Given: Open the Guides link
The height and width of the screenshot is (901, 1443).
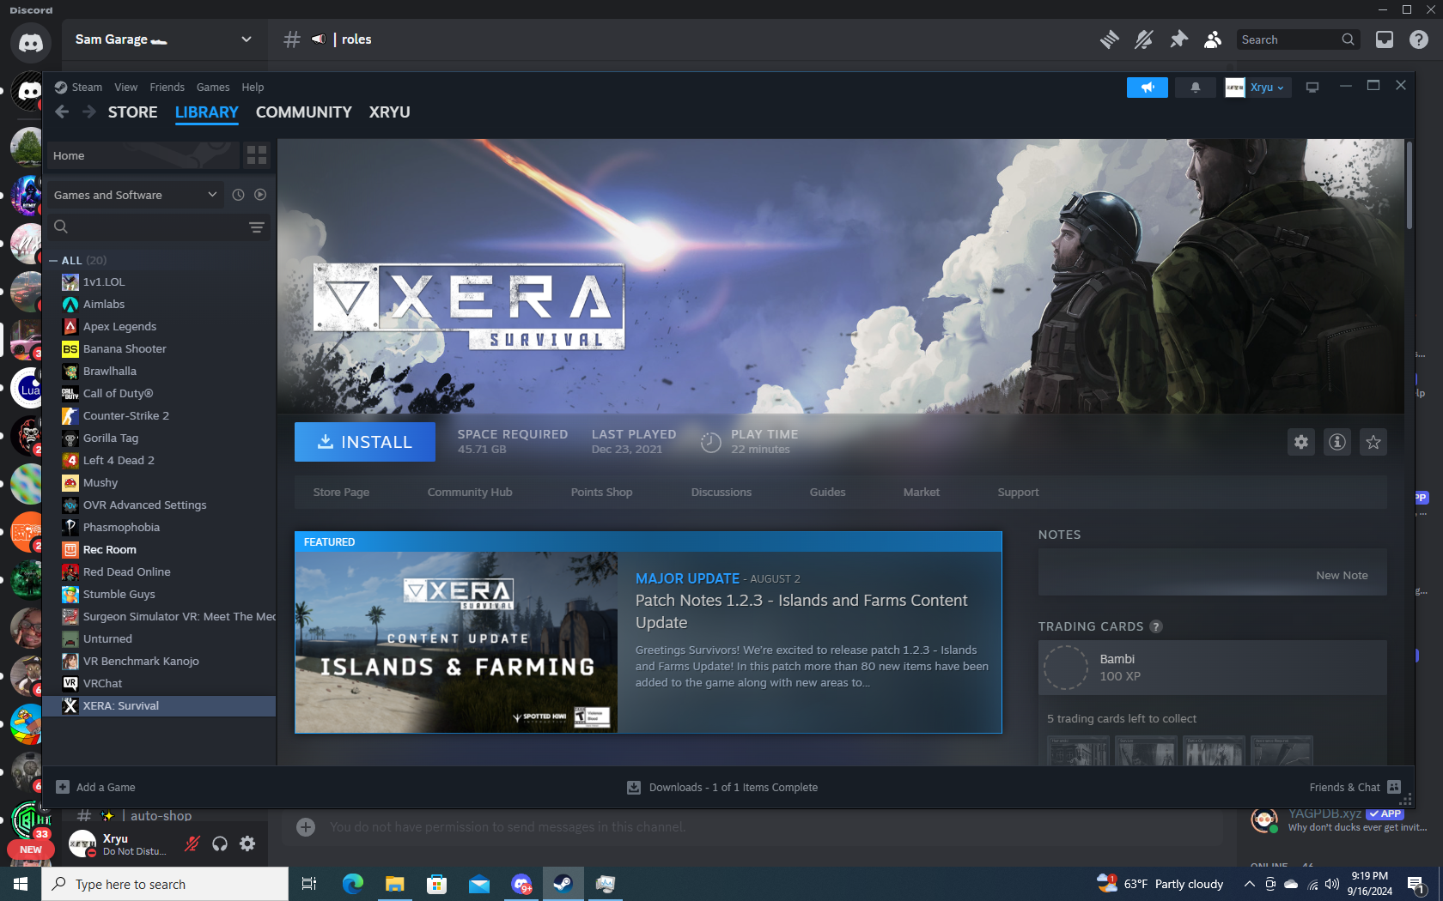Looking at the screenshot, I should (828, 493).
